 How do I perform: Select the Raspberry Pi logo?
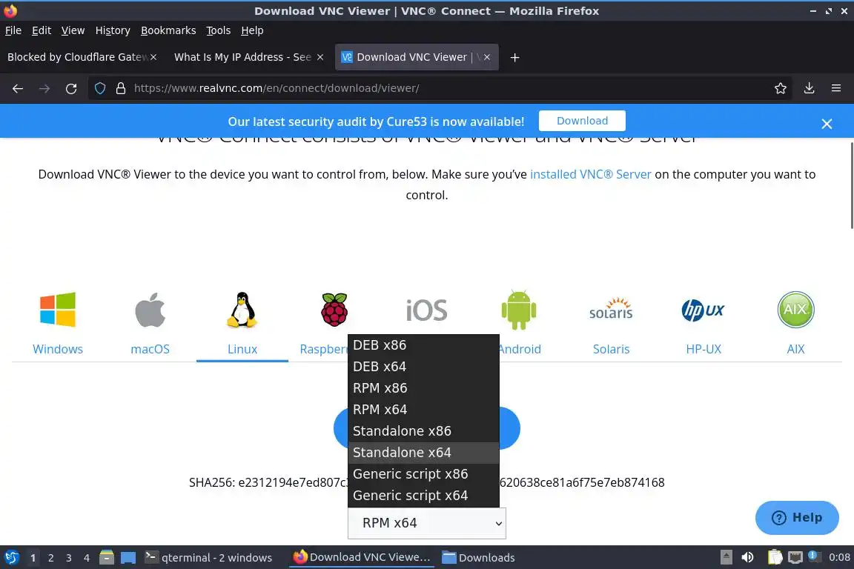click(x=334, y=309)
